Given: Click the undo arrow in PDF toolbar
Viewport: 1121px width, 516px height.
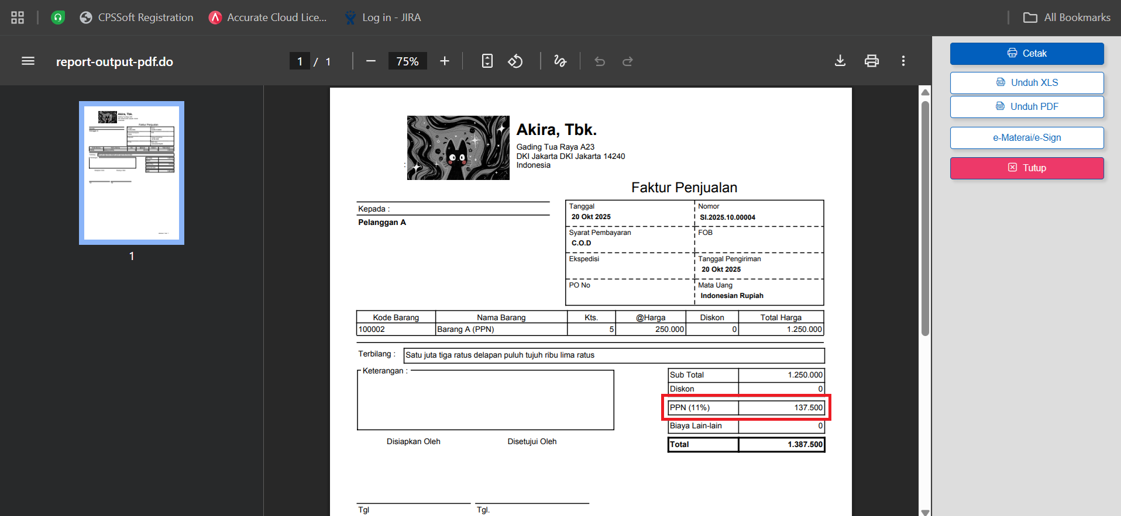Looking at the screenshot, I should click(x=600, y=61).
